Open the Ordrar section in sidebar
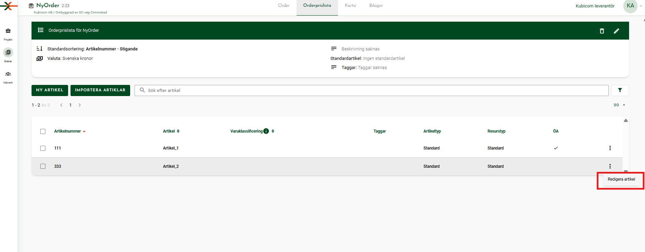The image size is (645, 252). point(8,55)
